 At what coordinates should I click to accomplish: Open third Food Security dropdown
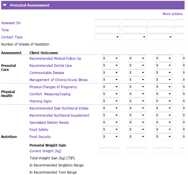164,137
